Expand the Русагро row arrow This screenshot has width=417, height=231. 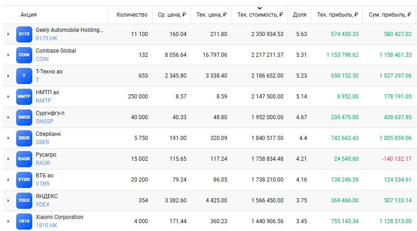pos(8,159)
